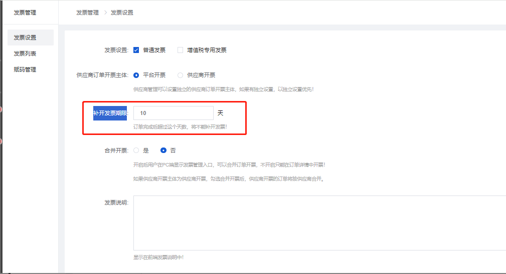Click the 天 unit next to days input
The image size is (506, 274).
(220, 113)
